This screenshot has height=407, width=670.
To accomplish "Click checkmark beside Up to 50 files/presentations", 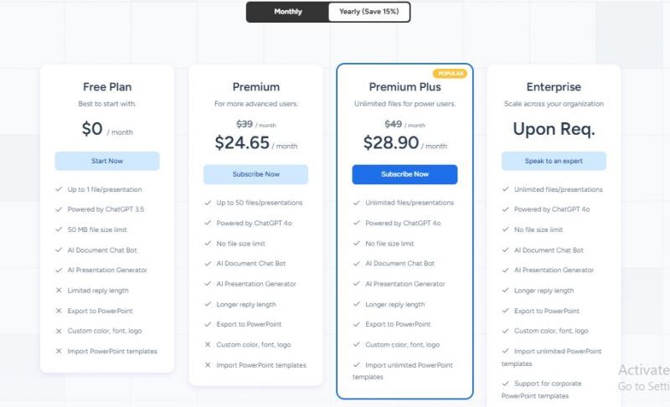I will 208,203.
